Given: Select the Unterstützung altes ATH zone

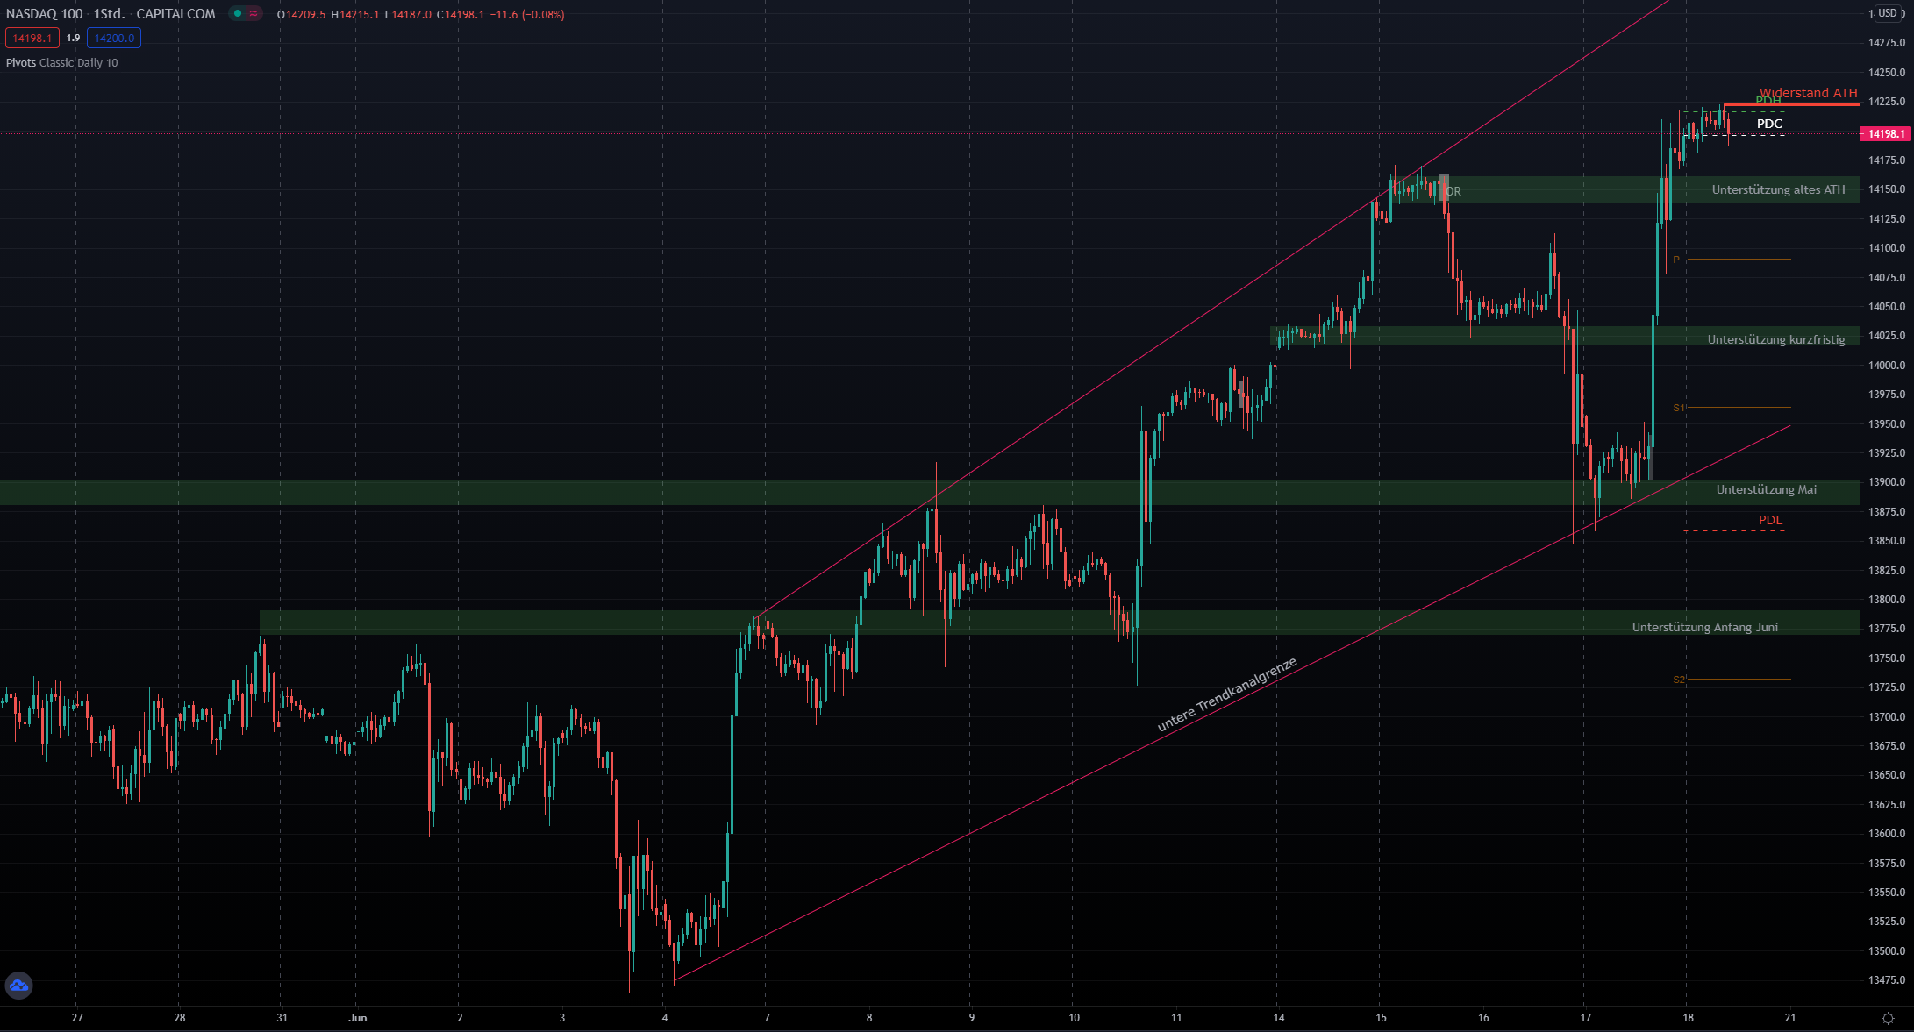Looking at the screenshot, I should point(1778,189).
